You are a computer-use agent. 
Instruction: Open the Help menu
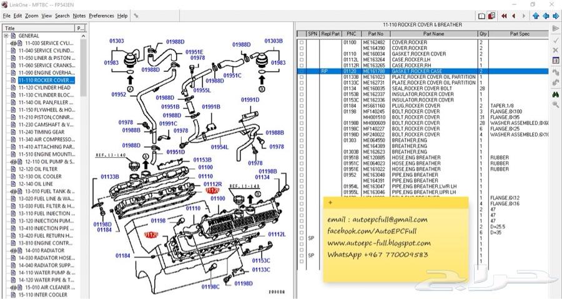(x=122, y=16)
